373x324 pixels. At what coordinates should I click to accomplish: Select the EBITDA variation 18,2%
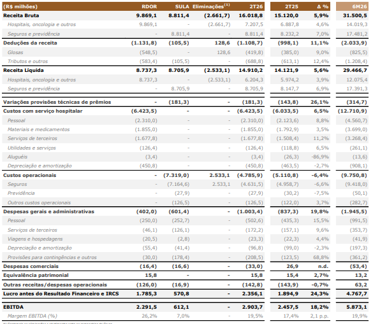(x=319, y=307)
